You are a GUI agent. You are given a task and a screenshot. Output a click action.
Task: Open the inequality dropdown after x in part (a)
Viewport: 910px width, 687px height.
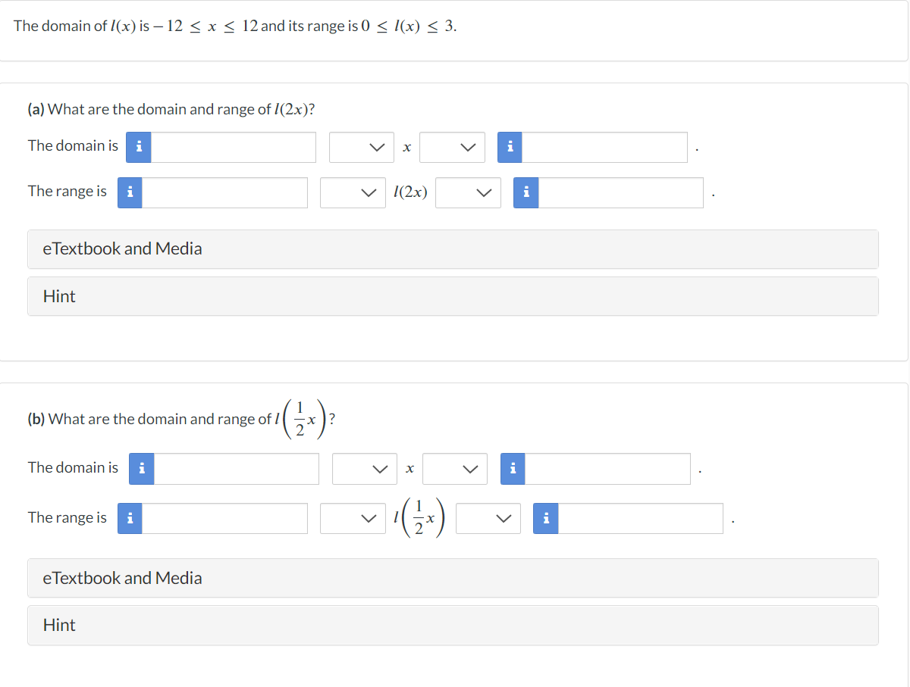(x=453, y=147)
